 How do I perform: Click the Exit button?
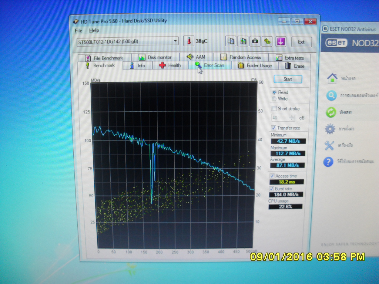(x=301, y=42)
